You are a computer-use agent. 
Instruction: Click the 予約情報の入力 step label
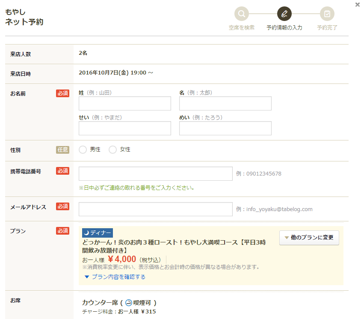point(284,28)
